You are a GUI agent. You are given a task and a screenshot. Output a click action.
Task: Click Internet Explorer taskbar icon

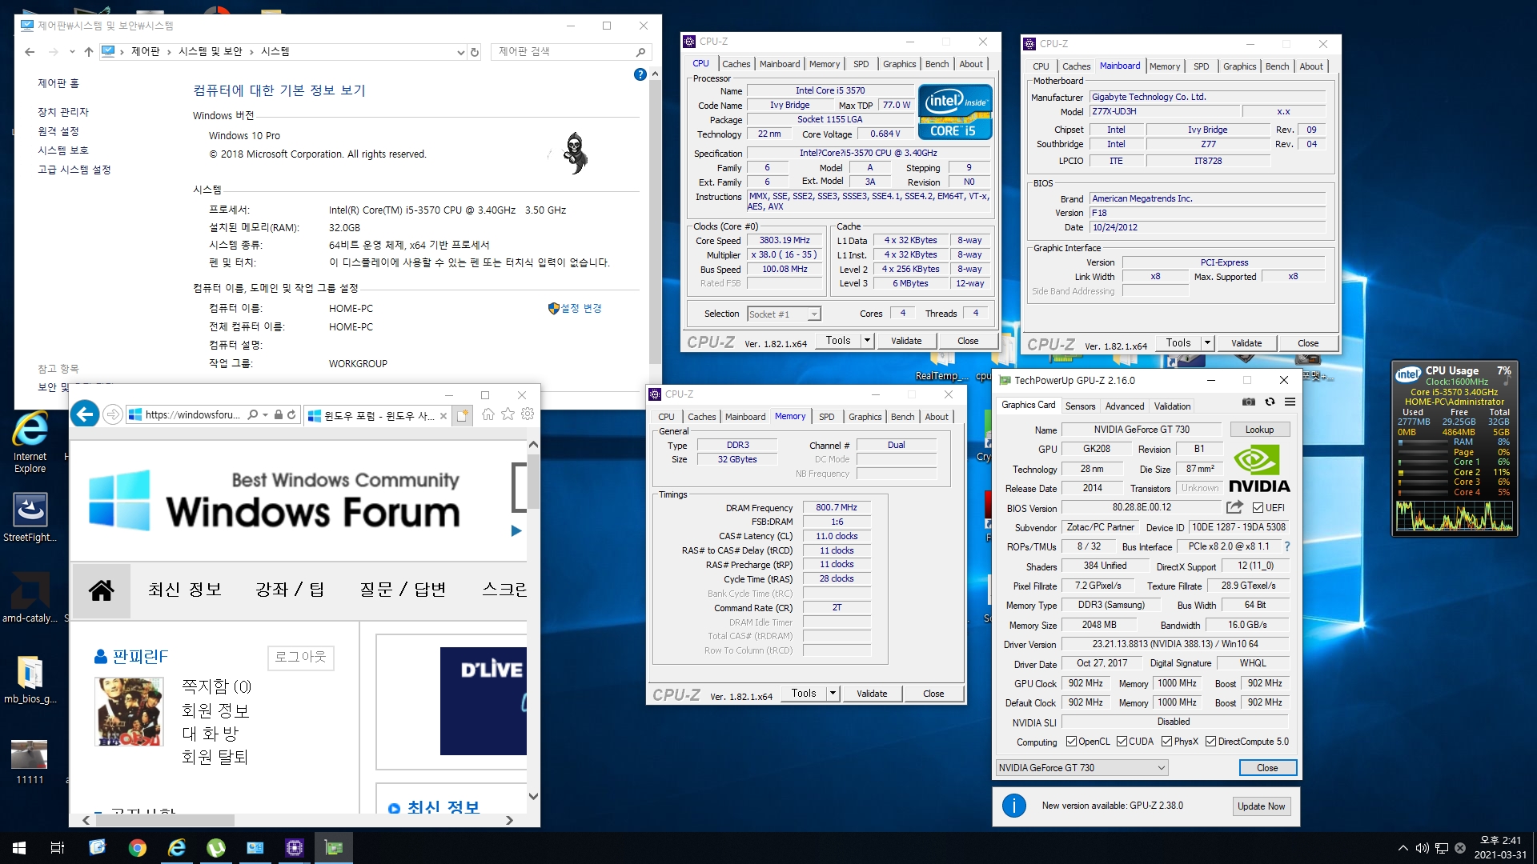click(176, 847)
